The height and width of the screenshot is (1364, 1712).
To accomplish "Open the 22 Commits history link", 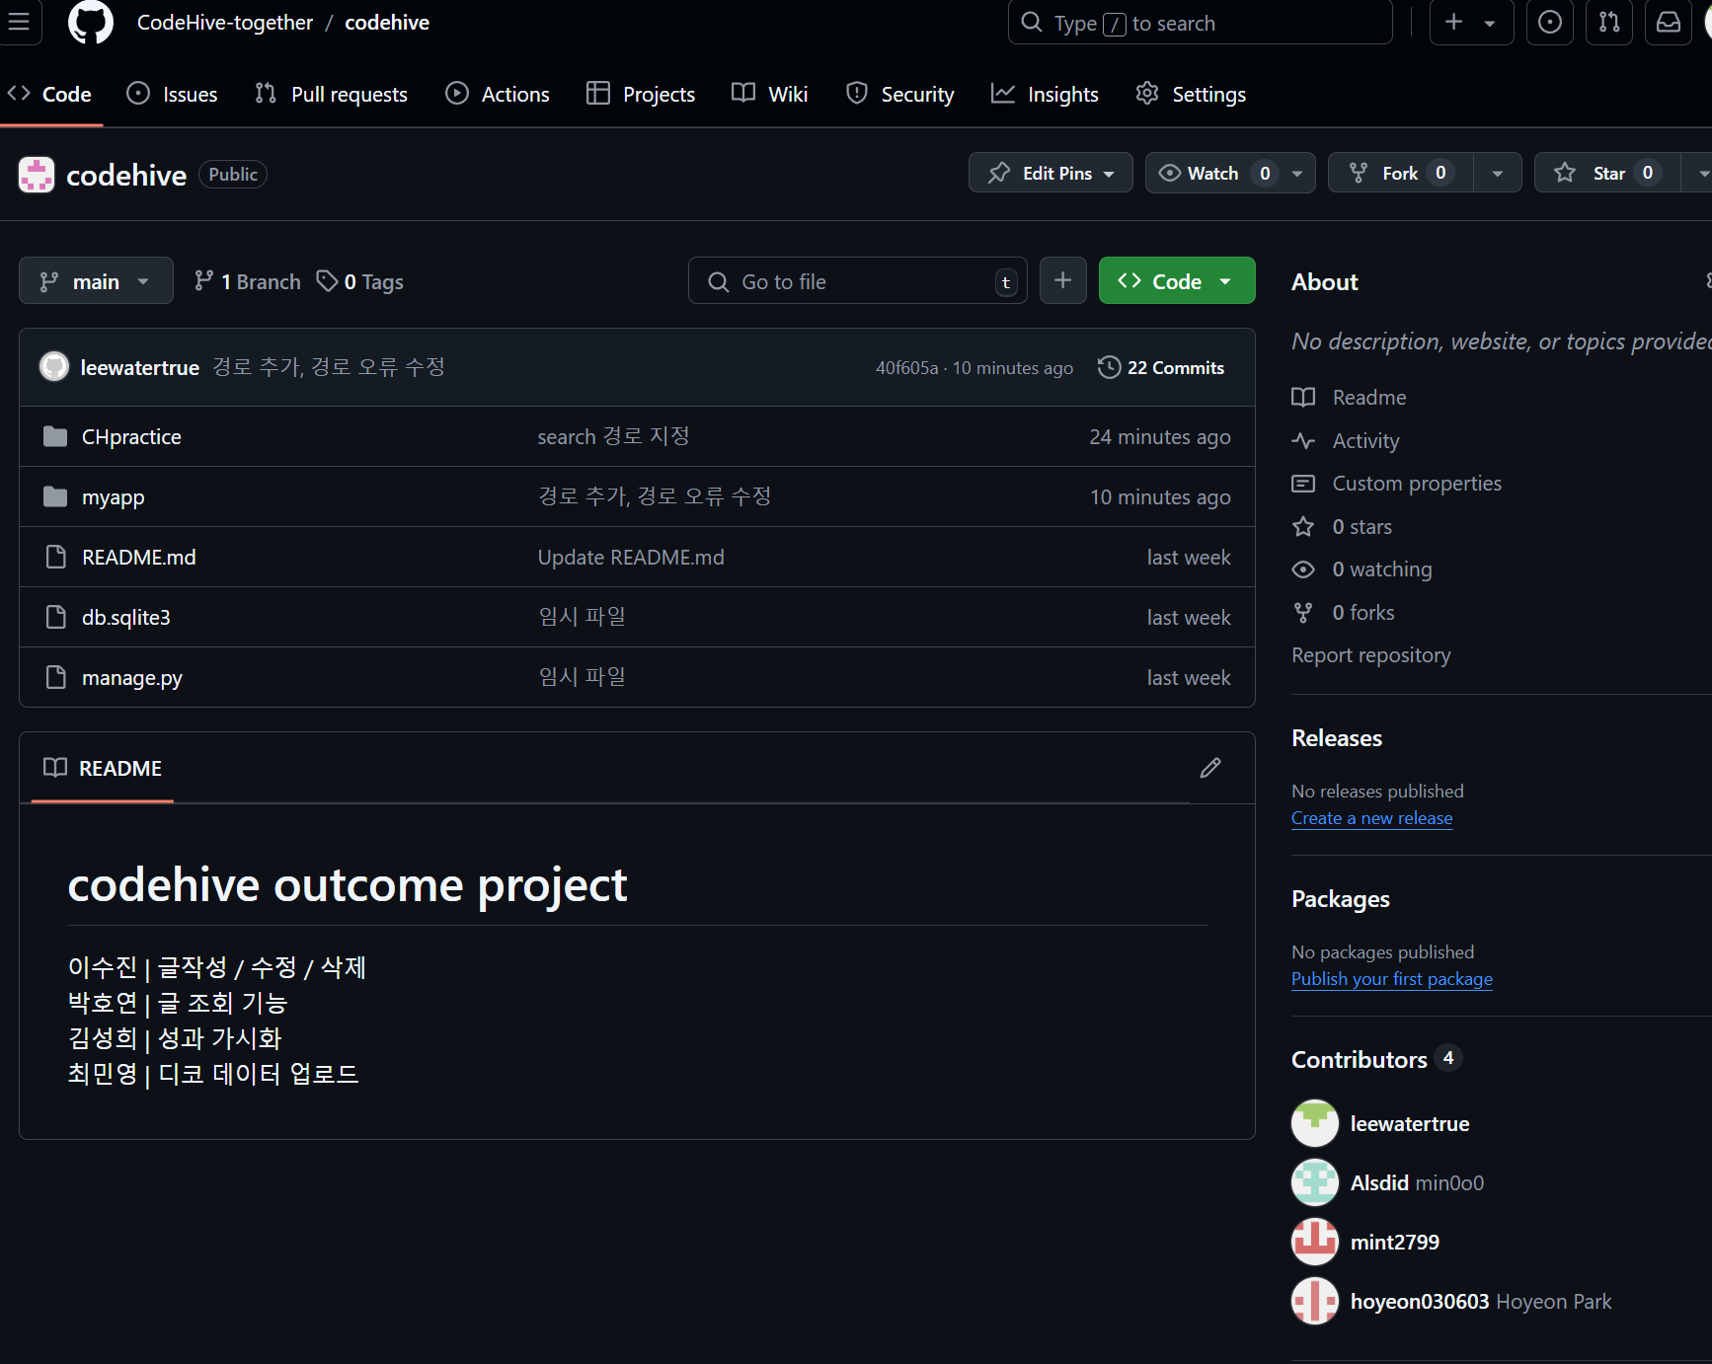I will pos(1161,367).
